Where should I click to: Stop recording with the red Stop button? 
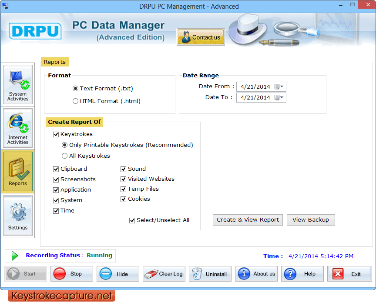[72, 273]
